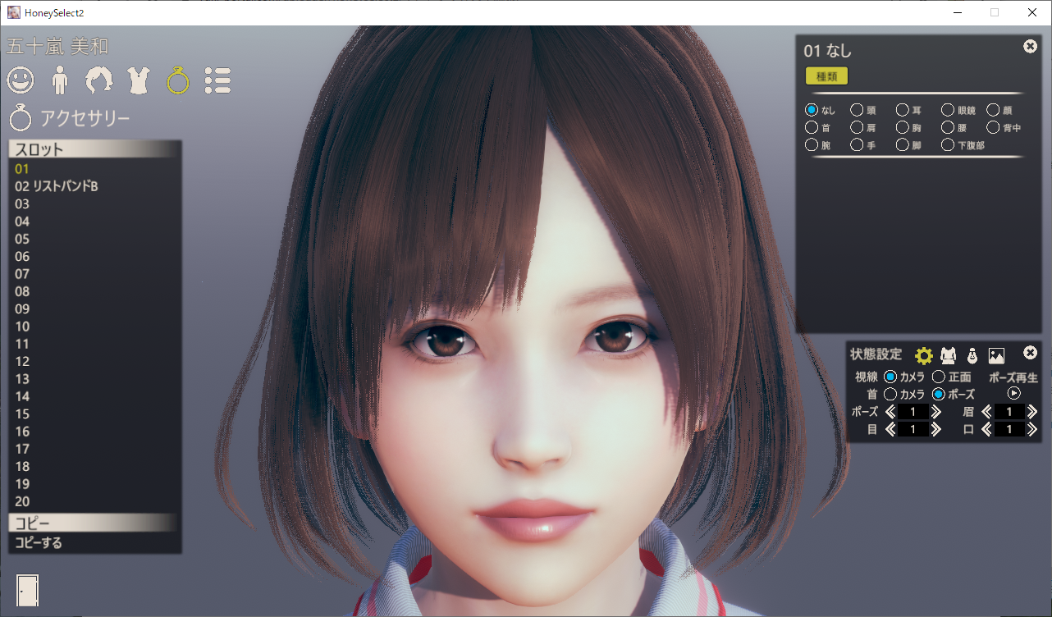The height and width of the screenshot is (617, 1052).
Task: Open the clothing state icon in 状態設定
Action: (x=948, y=355)
